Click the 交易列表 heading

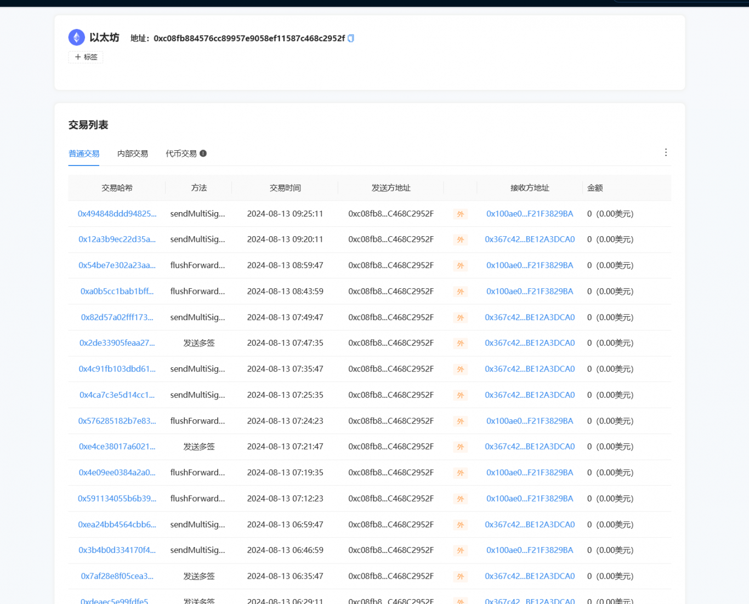pyautogui.click(x=88, y=125)
